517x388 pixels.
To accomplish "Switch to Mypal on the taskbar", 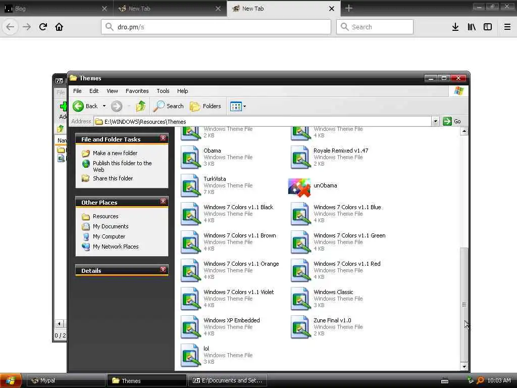I will tap(65, 380).
